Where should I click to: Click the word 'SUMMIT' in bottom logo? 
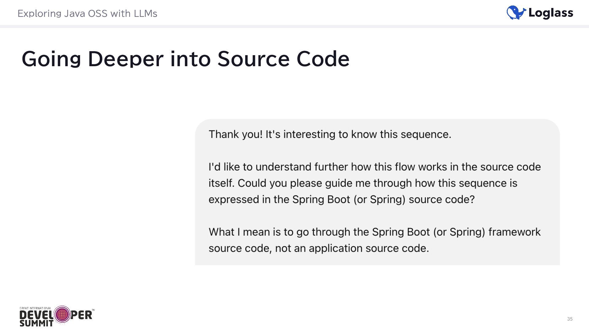(36, 323)
